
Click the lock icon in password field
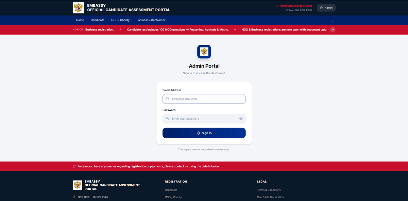167,119
